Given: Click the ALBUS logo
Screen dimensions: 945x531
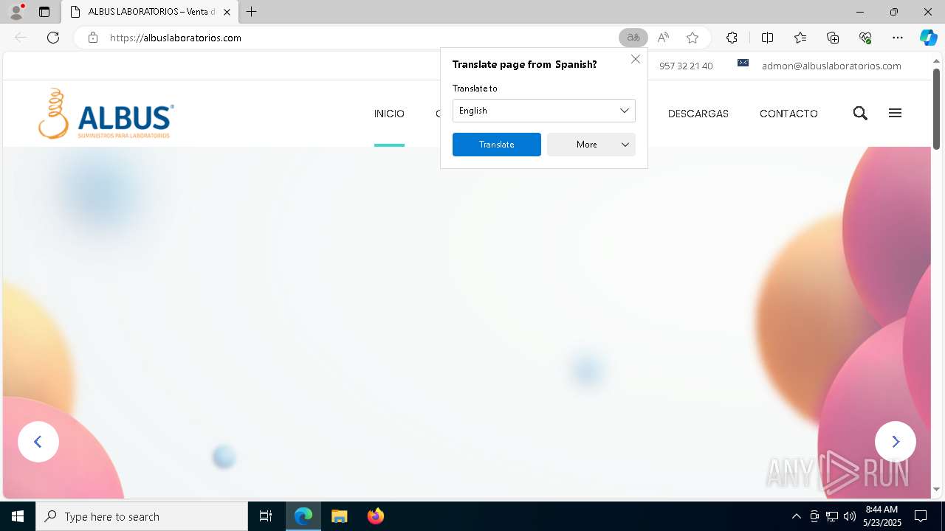Looking at the screenshot, I should 106,114.
